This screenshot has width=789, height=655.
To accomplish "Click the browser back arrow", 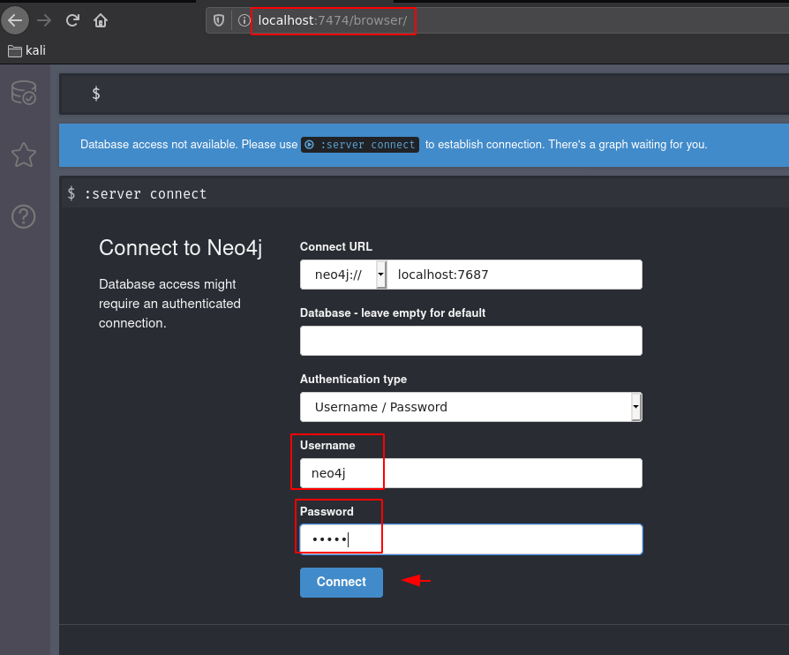I will click(15, 20).
